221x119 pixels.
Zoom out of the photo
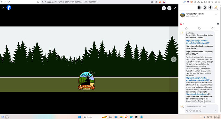coord(169,8)
